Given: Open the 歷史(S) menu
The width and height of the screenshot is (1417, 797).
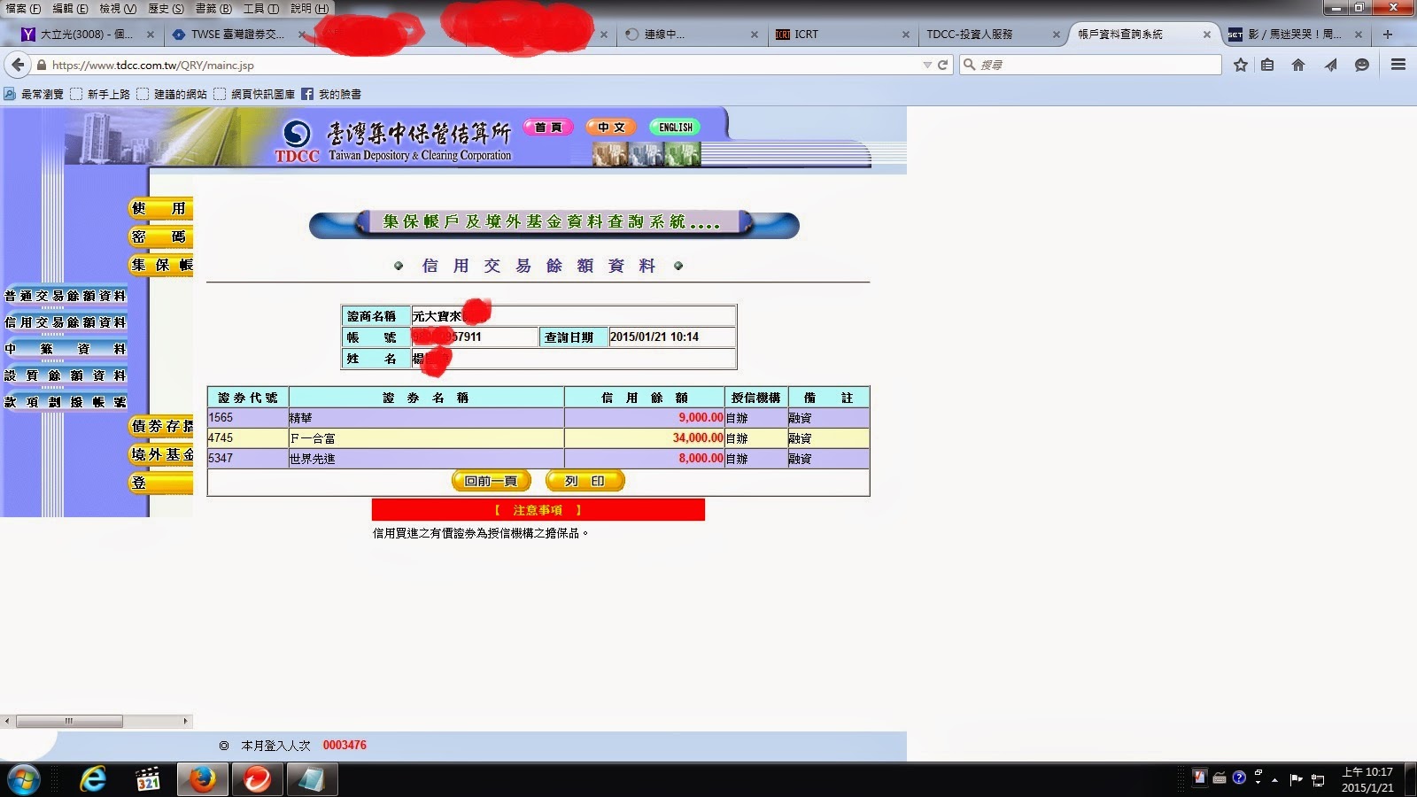Looking at the screenshot, I should point(166,8).
